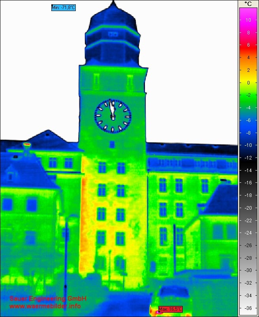This screenshot has height=317, width=259.
Task: Click the hot spot on the left chimney
Action: point(27,145)
